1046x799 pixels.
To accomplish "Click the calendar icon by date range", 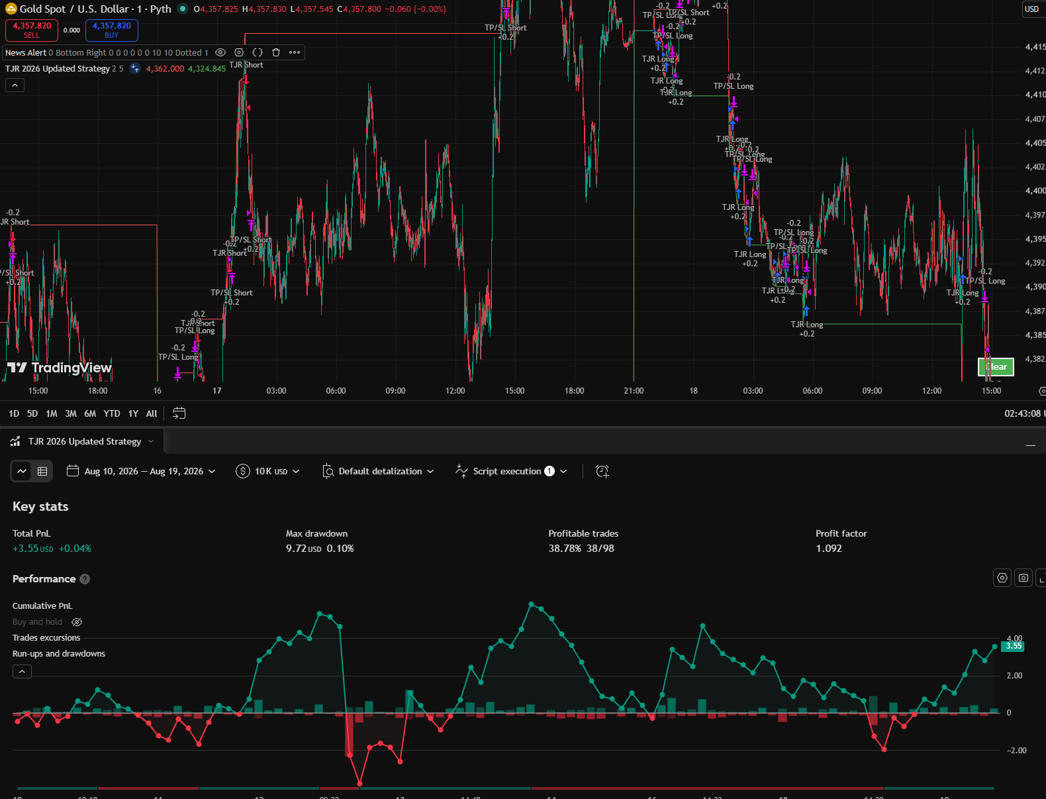I will 73,471.
